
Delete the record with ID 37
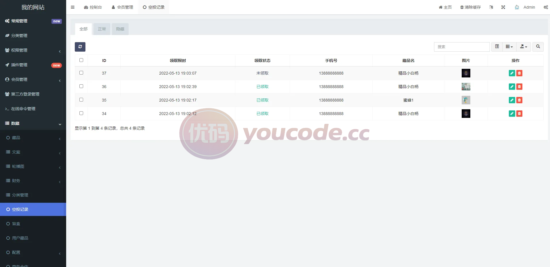point(519,73)
